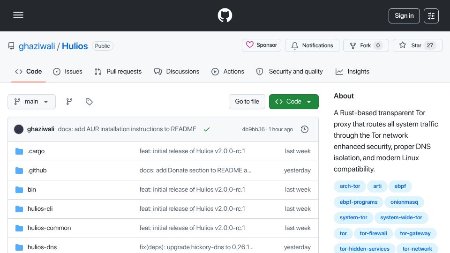Screen dimensions: 450x253
Task: Expand the main branch dropdown
Action: (31, 102)
